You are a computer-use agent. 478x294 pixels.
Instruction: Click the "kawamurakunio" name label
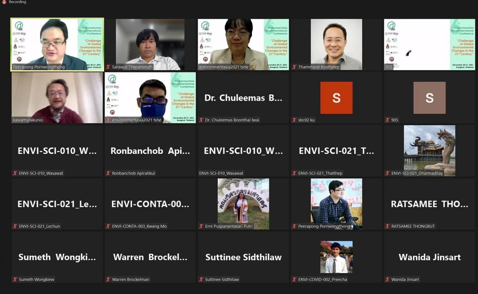coord(28,120)
